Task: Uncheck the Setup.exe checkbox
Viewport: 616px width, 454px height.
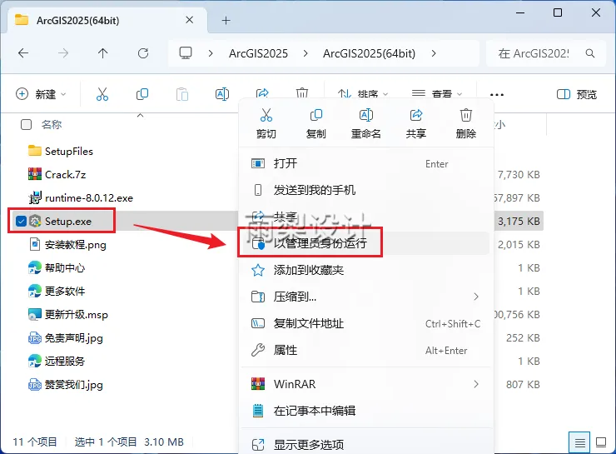Action: tap(21, 222)
